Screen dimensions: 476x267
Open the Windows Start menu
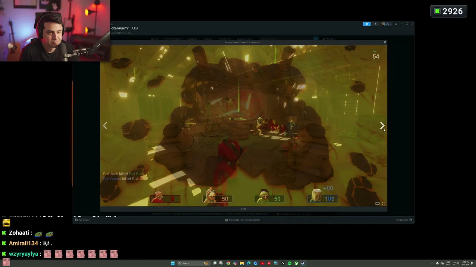(x=173, y=263)
